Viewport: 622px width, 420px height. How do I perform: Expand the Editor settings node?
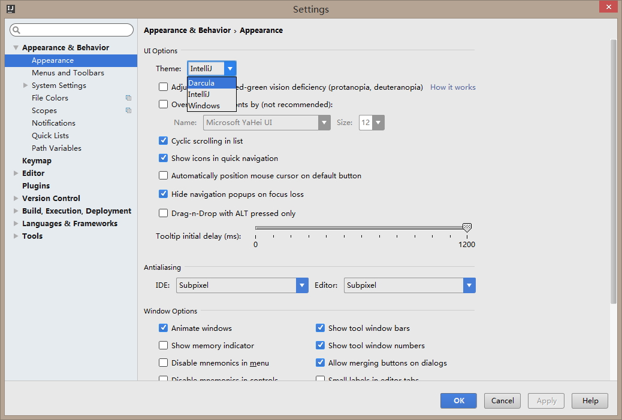pos(16,173)
